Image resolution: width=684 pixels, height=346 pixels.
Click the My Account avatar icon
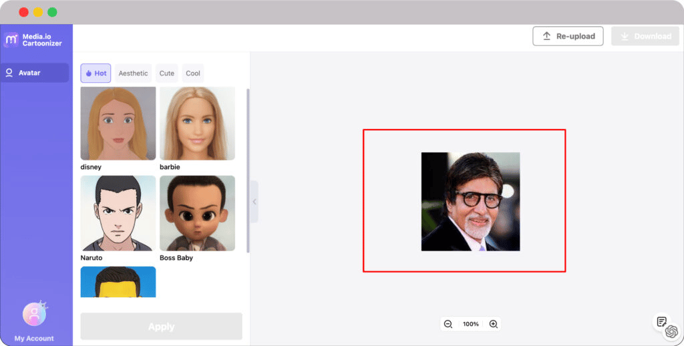[x=34, y=314]
